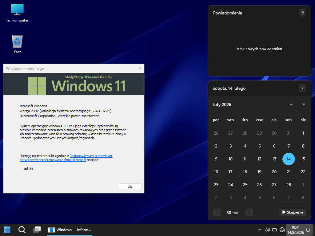The width and height of the screenshot is (315, 236).
Task: Go to previous month with up arrow
Action: click(291, 104)
